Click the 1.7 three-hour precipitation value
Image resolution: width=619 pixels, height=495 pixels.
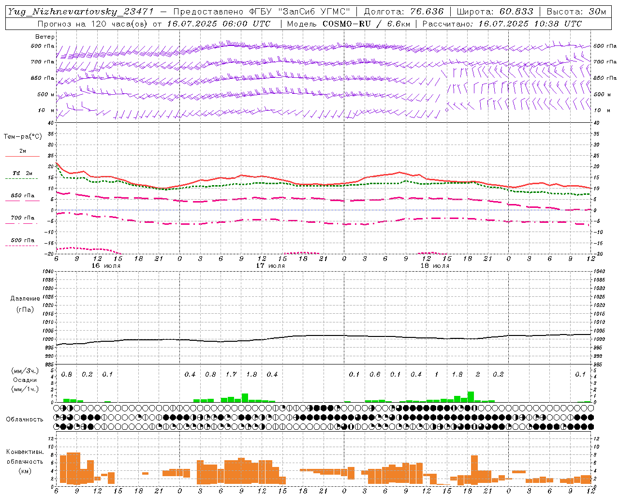[x=231, y=375]
